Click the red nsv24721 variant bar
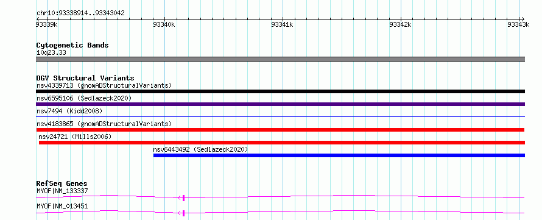The image size is (542, 220). click(282, 143)
